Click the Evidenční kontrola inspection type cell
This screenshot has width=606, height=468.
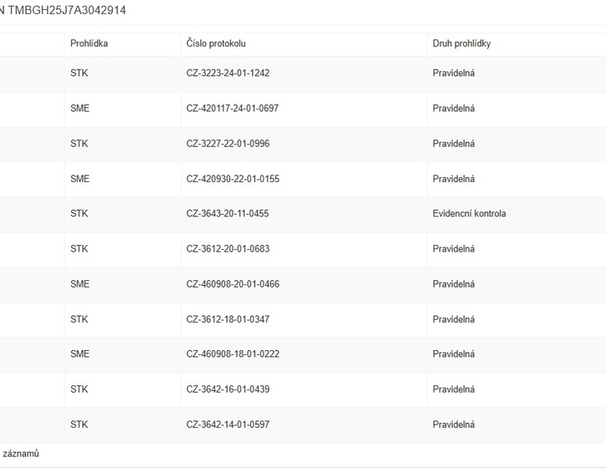pos(469,214)
